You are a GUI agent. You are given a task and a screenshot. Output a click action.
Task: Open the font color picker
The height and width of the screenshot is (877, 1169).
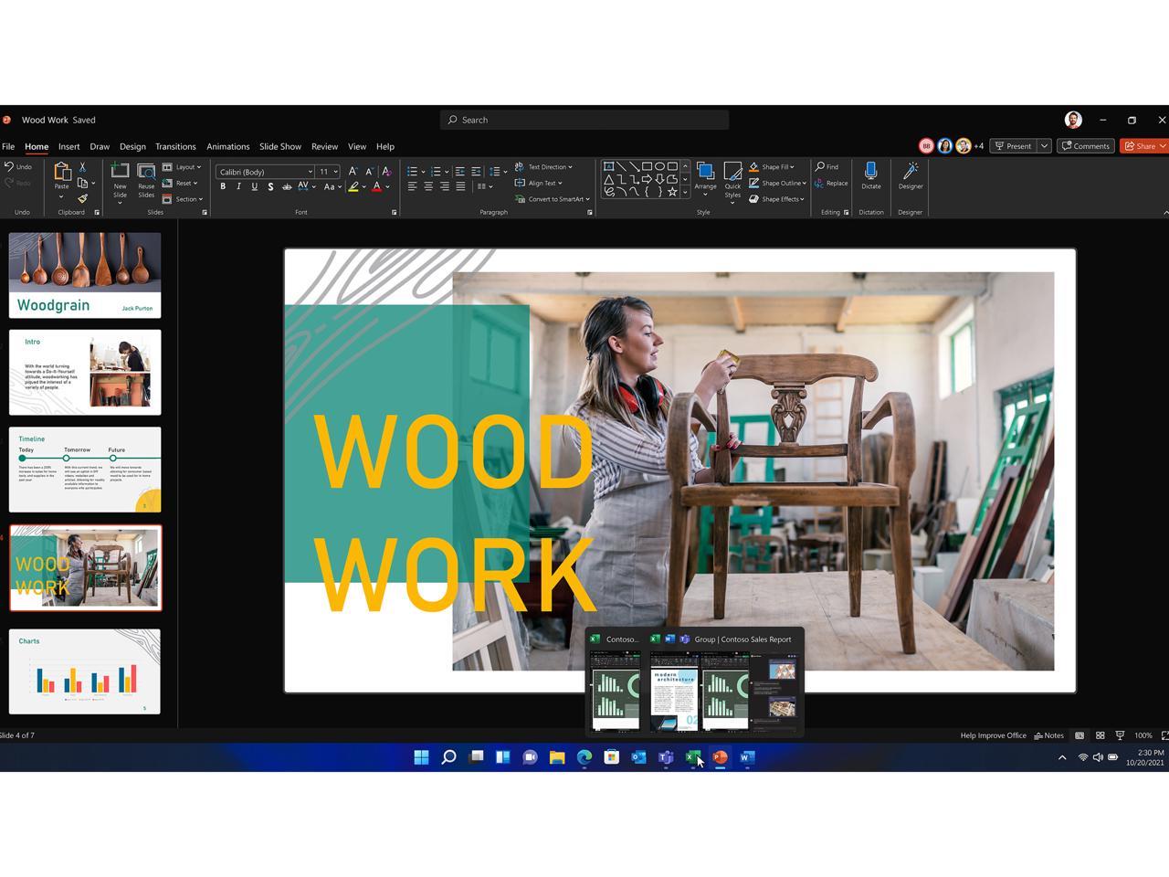pyautogui.click(x=374, y=186)
